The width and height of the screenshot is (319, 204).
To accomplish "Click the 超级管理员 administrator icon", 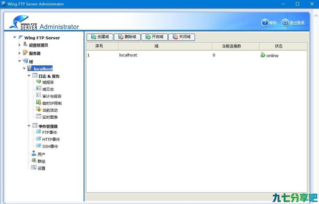I will pyautogui.click(x=25, y=44).
